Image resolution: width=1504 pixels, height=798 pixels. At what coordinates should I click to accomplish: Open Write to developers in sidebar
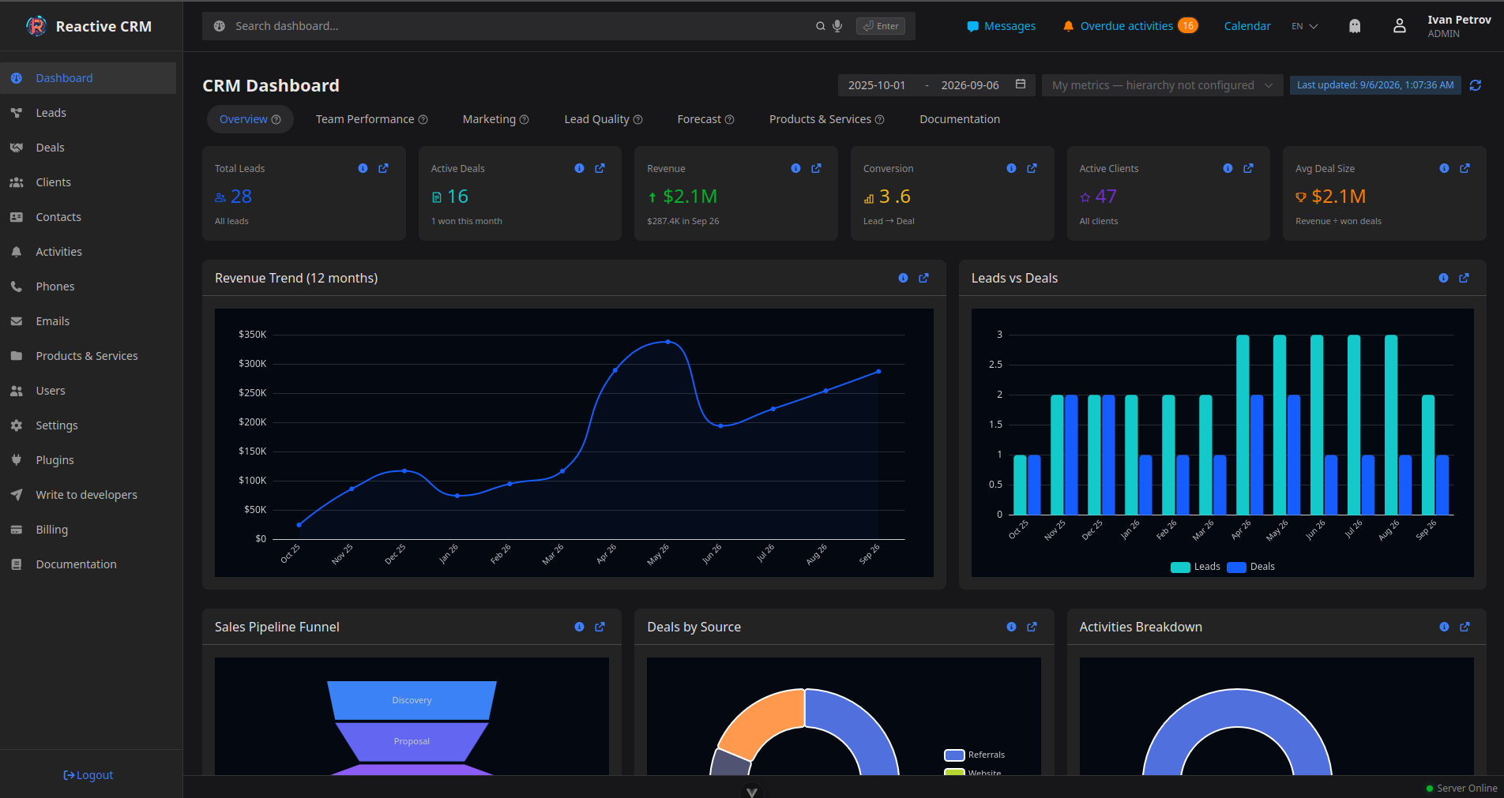[88, 495]
